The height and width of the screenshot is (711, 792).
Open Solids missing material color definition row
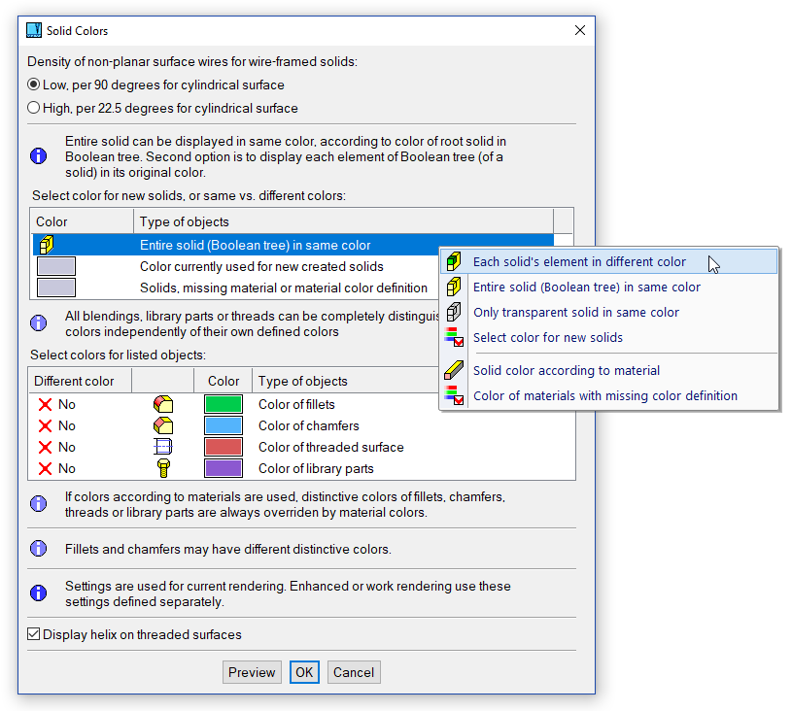[x=283, y=288]
